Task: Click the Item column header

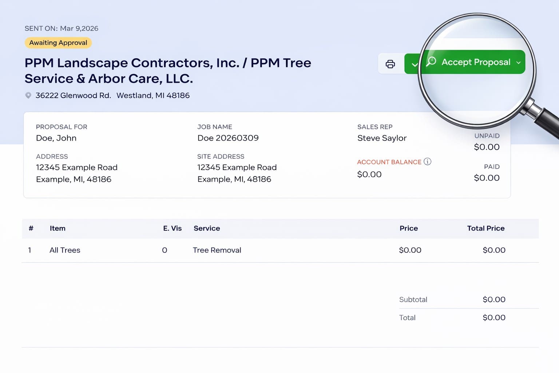Action: click(x=58, y=228)
